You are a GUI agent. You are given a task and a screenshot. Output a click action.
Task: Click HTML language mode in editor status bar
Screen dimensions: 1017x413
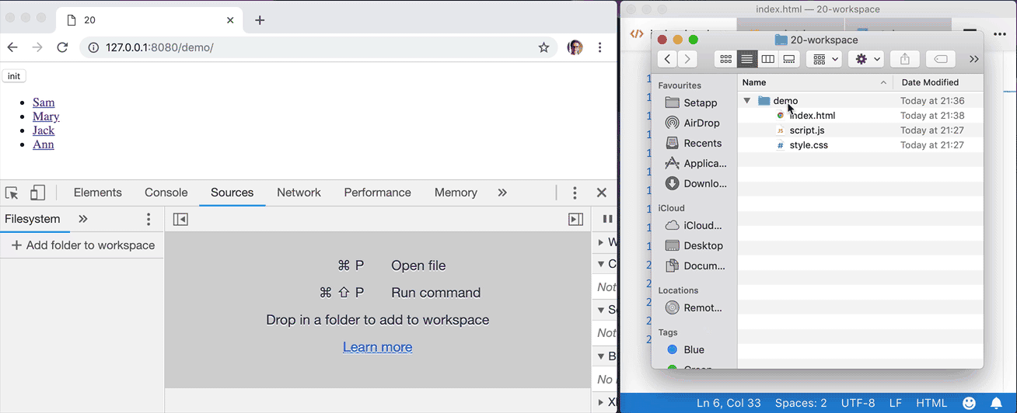pyautogui.click(x=931, y=404)
